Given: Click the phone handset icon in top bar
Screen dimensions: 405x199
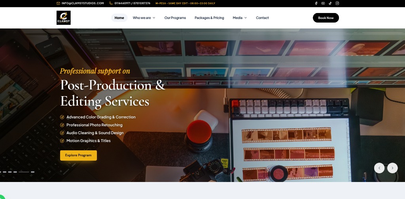Looking at the screenshot, I should coord(111,3).
